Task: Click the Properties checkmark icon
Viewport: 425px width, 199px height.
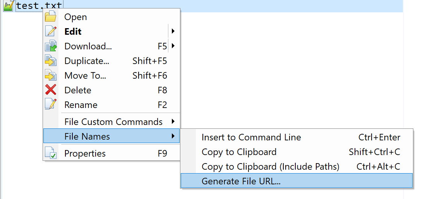Action: (51, 153)
